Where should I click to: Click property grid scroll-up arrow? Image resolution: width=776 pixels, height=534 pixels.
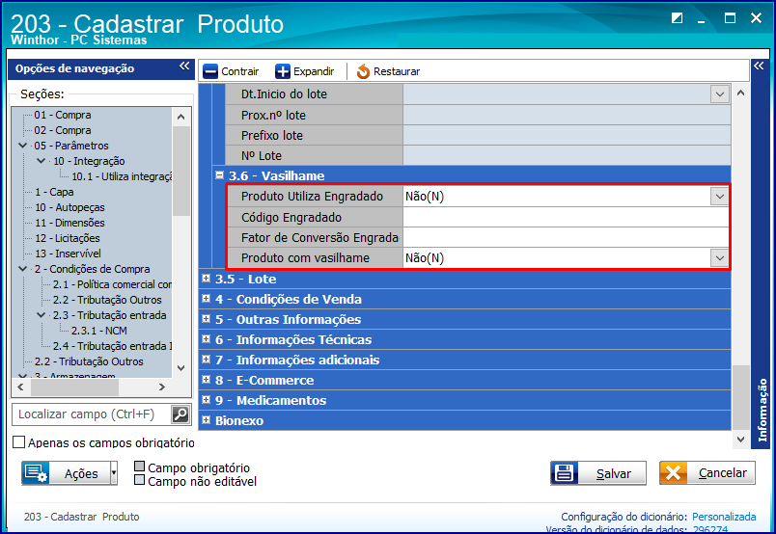[741, 93]
